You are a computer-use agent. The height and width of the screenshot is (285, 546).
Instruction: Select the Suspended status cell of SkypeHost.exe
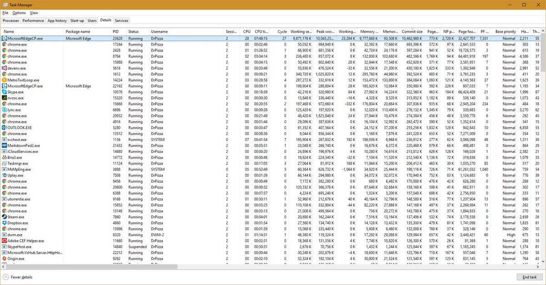tap(137, 246)
